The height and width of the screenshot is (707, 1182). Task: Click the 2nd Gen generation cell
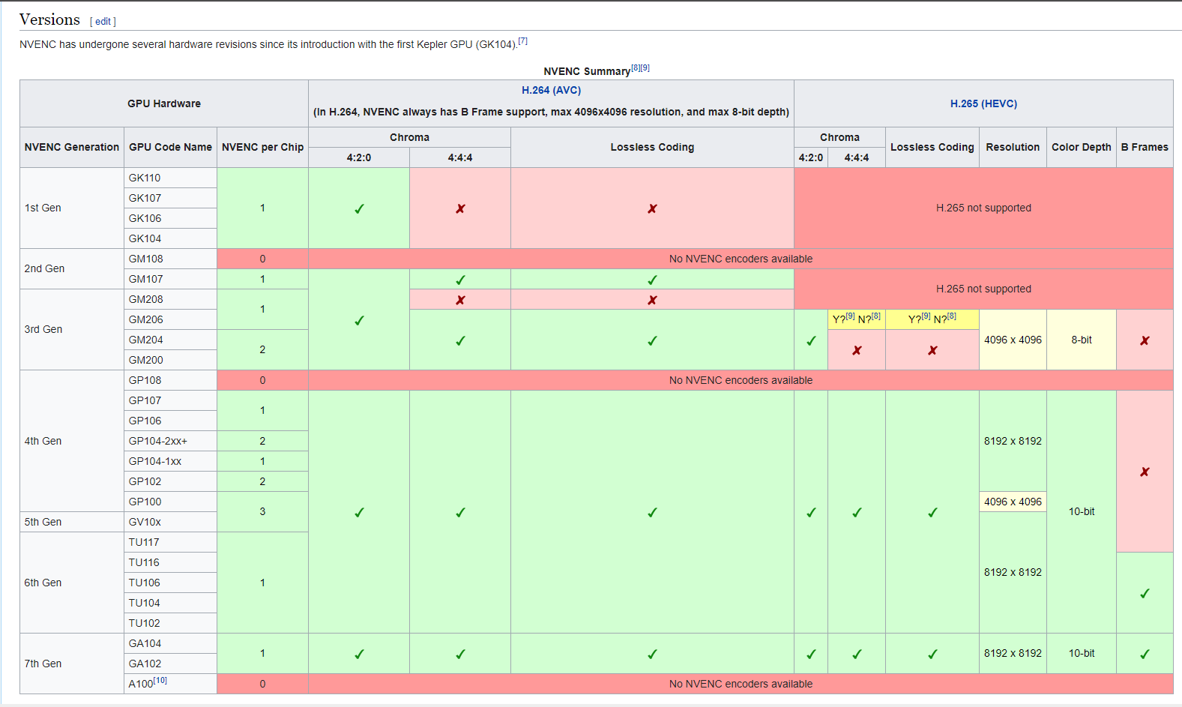[72, 268]
